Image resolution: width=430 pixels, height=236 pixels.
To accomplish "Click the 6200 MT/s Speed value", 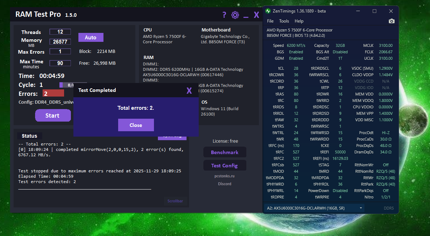I will [296, 45].
